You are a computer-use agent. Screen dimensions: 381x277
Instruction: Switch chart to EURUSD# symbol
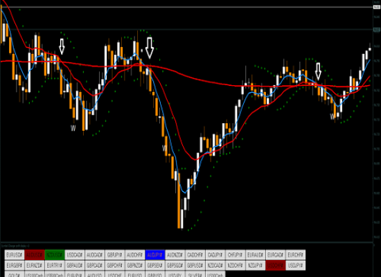pyautogui.click(x=15, y=255)
